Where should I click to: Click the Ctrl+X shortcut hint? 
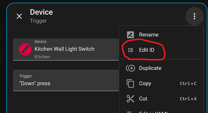click(x=188, y=99)
